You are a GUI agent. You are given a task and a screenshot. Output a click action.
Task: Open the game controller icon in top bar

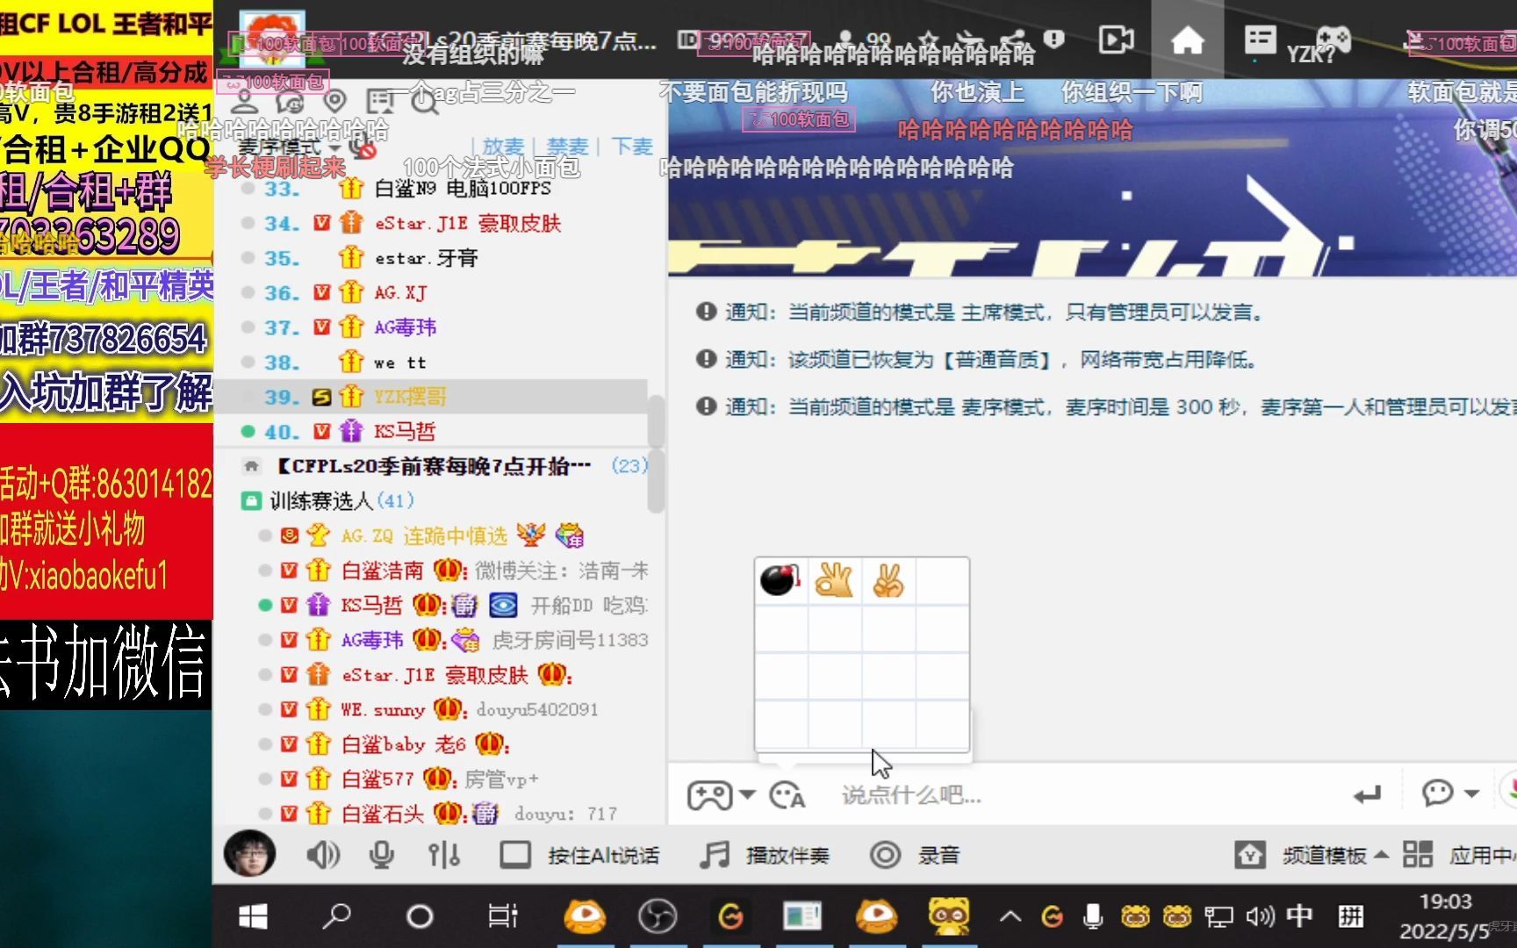click(x=1334, y=39)
